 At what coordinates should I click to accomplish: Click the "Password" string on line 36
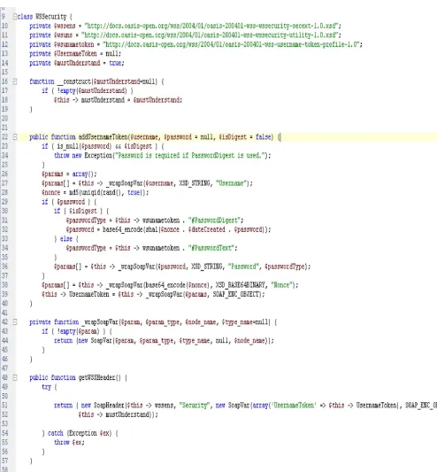(243, 267)
